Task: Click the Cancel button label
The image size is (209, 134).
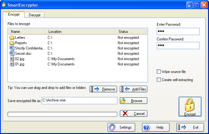Action: pos(139,114)
